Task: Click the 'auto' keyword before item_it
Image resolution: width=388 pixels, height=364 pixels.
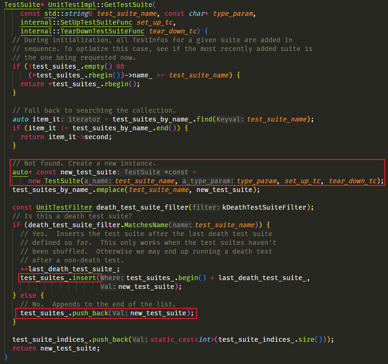Action: click(20, 119)
